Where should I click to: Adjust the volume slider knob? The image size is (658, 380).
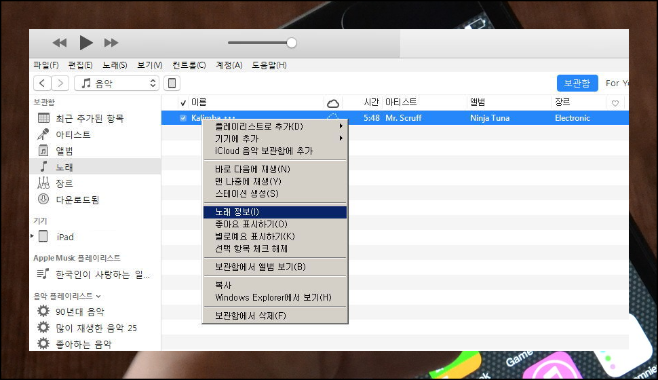click(x=292, y=43)
